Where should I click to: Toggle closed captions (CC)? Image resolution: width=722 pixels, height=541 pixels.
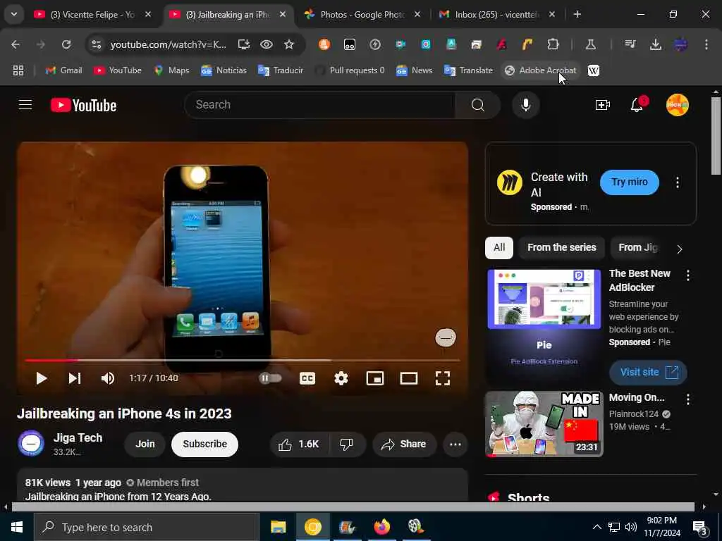click(x=307, y=378)
